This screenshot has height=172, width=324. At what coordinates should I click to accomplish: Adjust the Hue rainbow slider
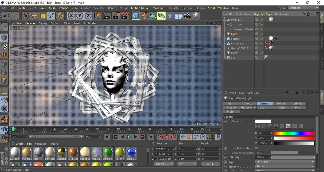[294, 133]
